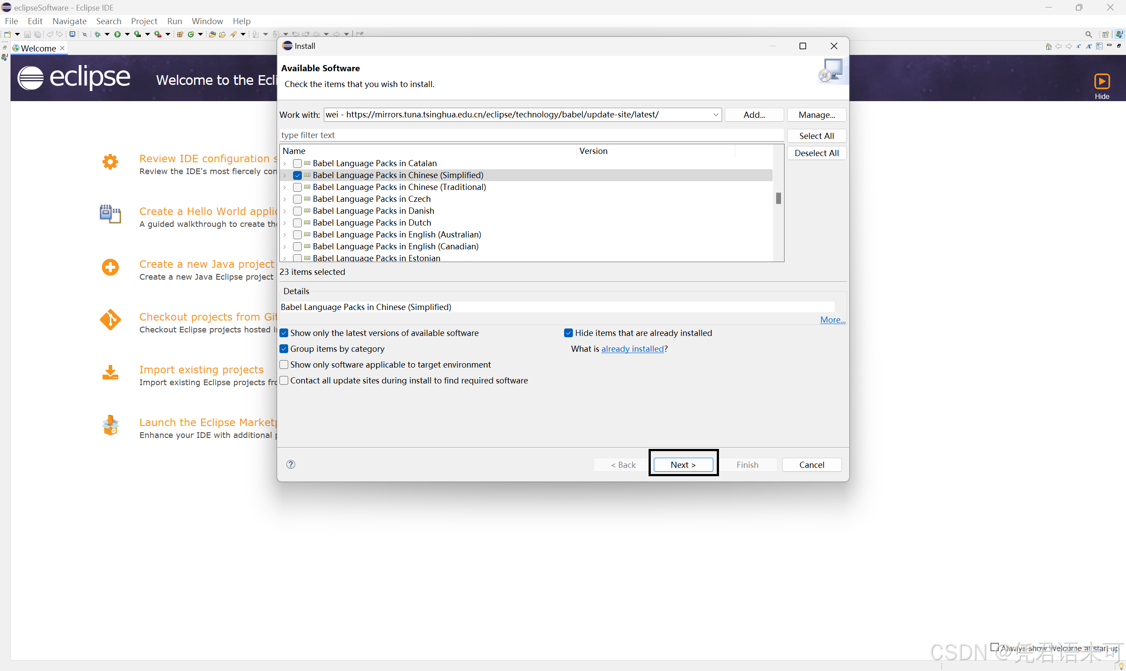
Task: Click the Next > button
Action: pos(683,465)
